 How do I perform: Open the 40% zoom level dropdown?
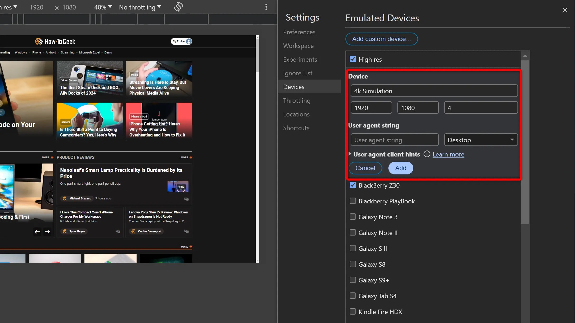pos(103,7)
